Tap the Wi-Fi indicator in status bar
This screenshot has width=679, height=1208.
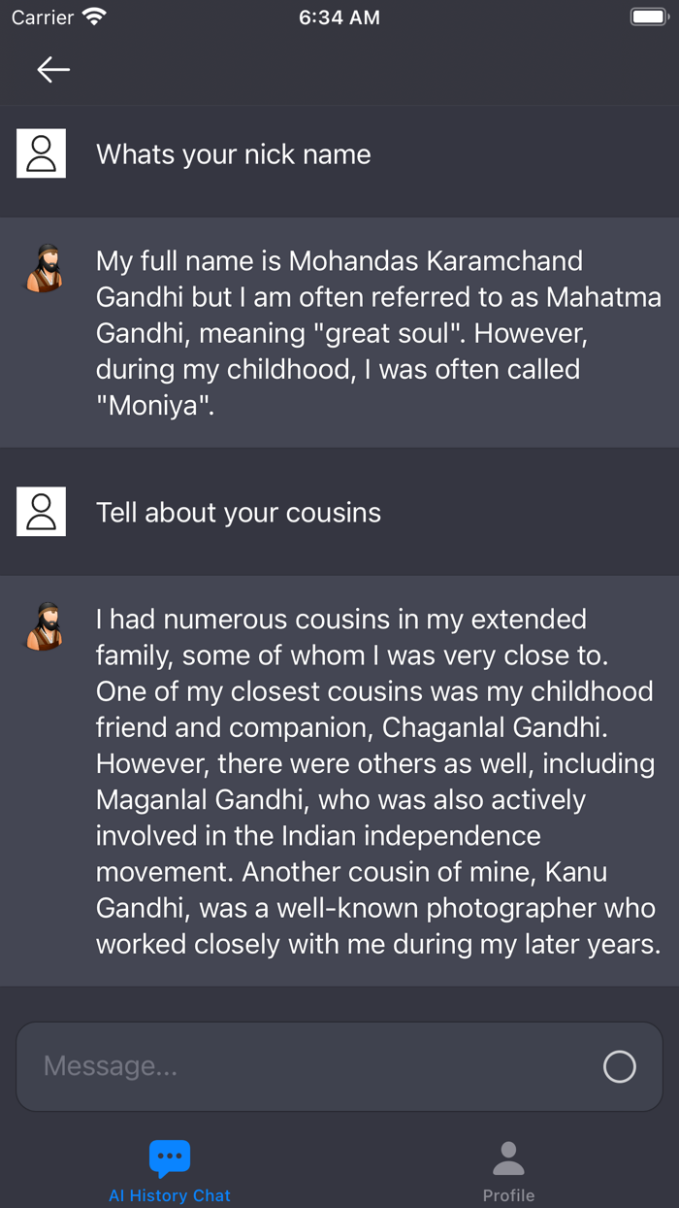94,15
